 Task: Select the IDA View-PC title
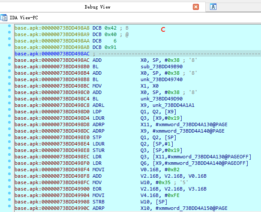coord(24,18)
